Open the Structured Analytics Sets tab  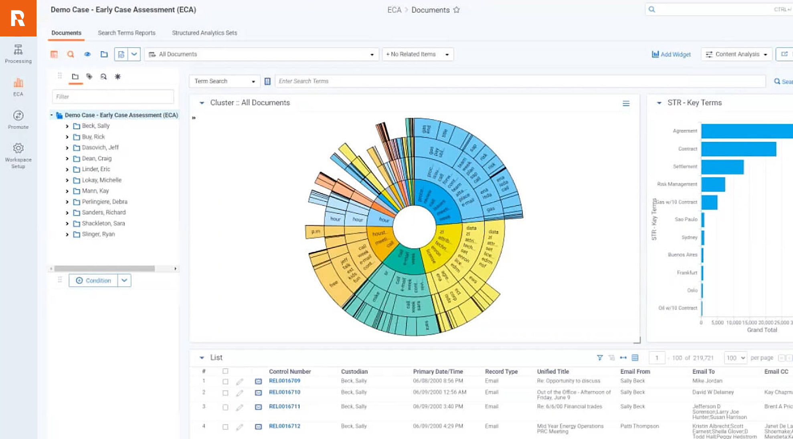pos(204,33)
